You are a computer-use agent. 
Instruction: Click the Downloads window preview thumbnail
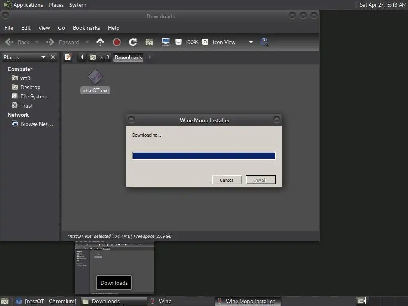point(114,268)
